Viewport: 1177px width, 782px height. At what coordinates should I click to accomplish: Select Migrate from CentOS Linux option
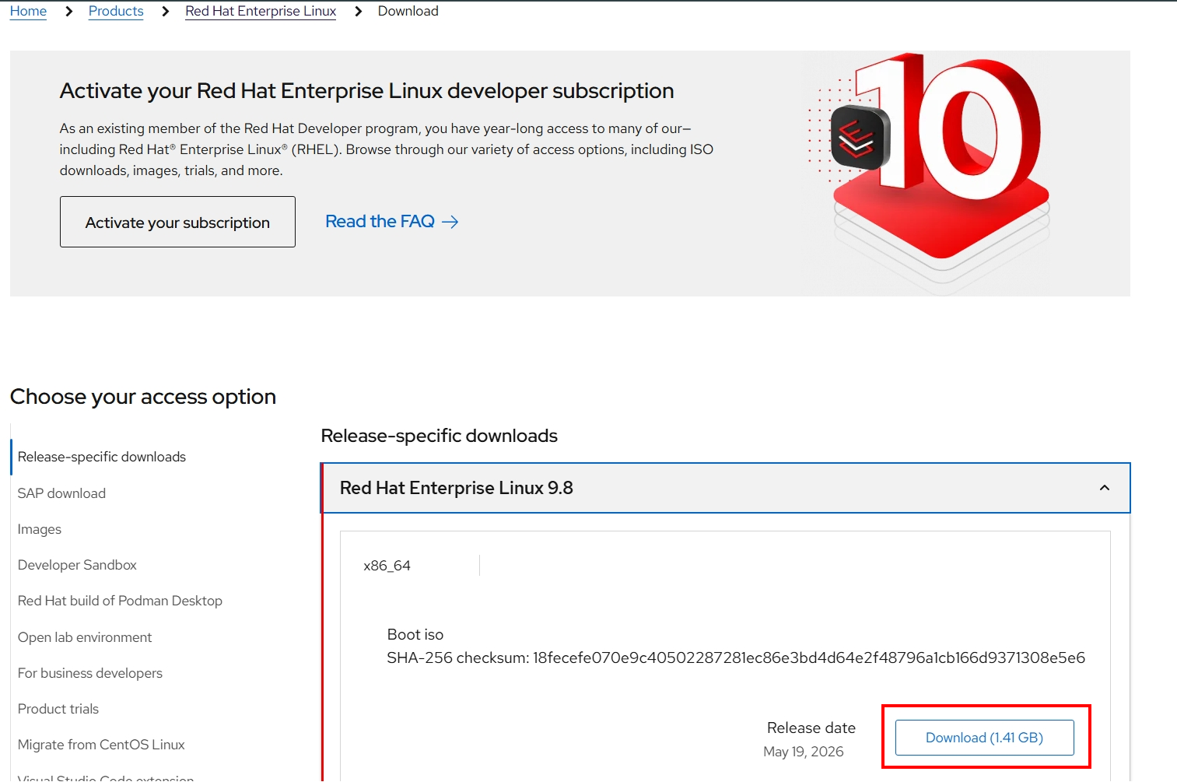101,745
